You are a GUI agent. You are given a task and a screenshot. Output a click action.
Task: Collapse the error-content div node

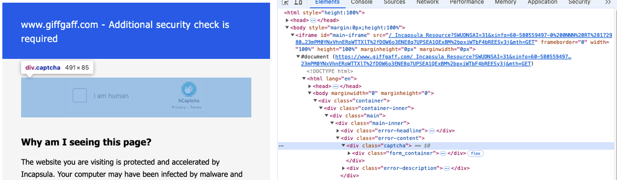[x=338, y=138]
